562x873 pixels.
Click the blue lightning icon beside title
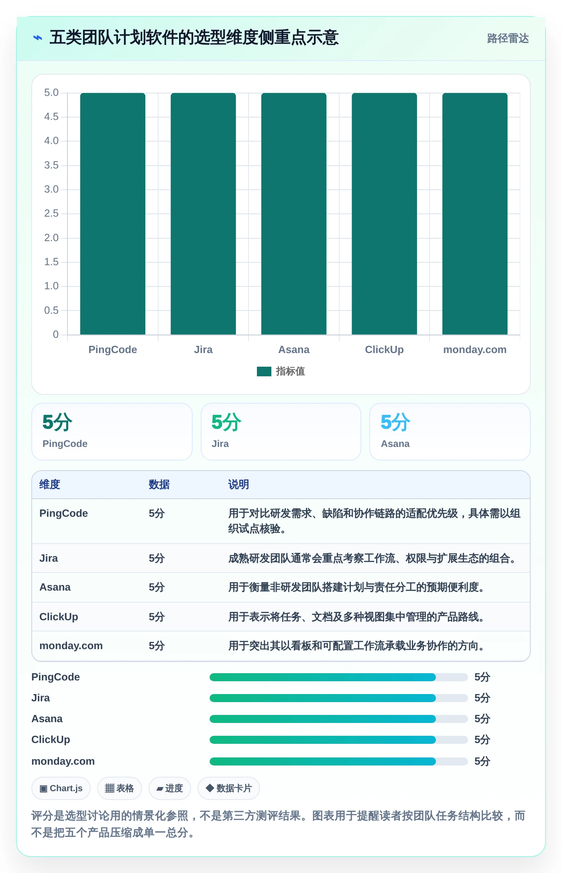click(38, 38)
